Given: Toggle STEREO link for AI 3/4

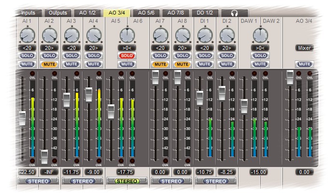Looking at the screenshot, I should pyautogui.click(x=83, y=181).
